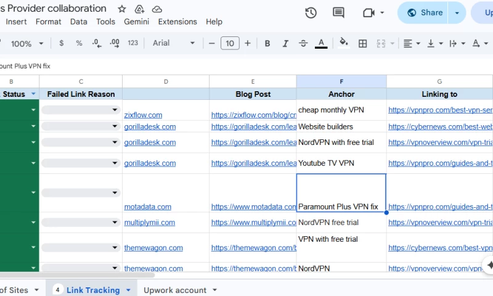This screenshot has height=296, width=493.
Task: Open the Format menu
Action: (x=49, y=22)
